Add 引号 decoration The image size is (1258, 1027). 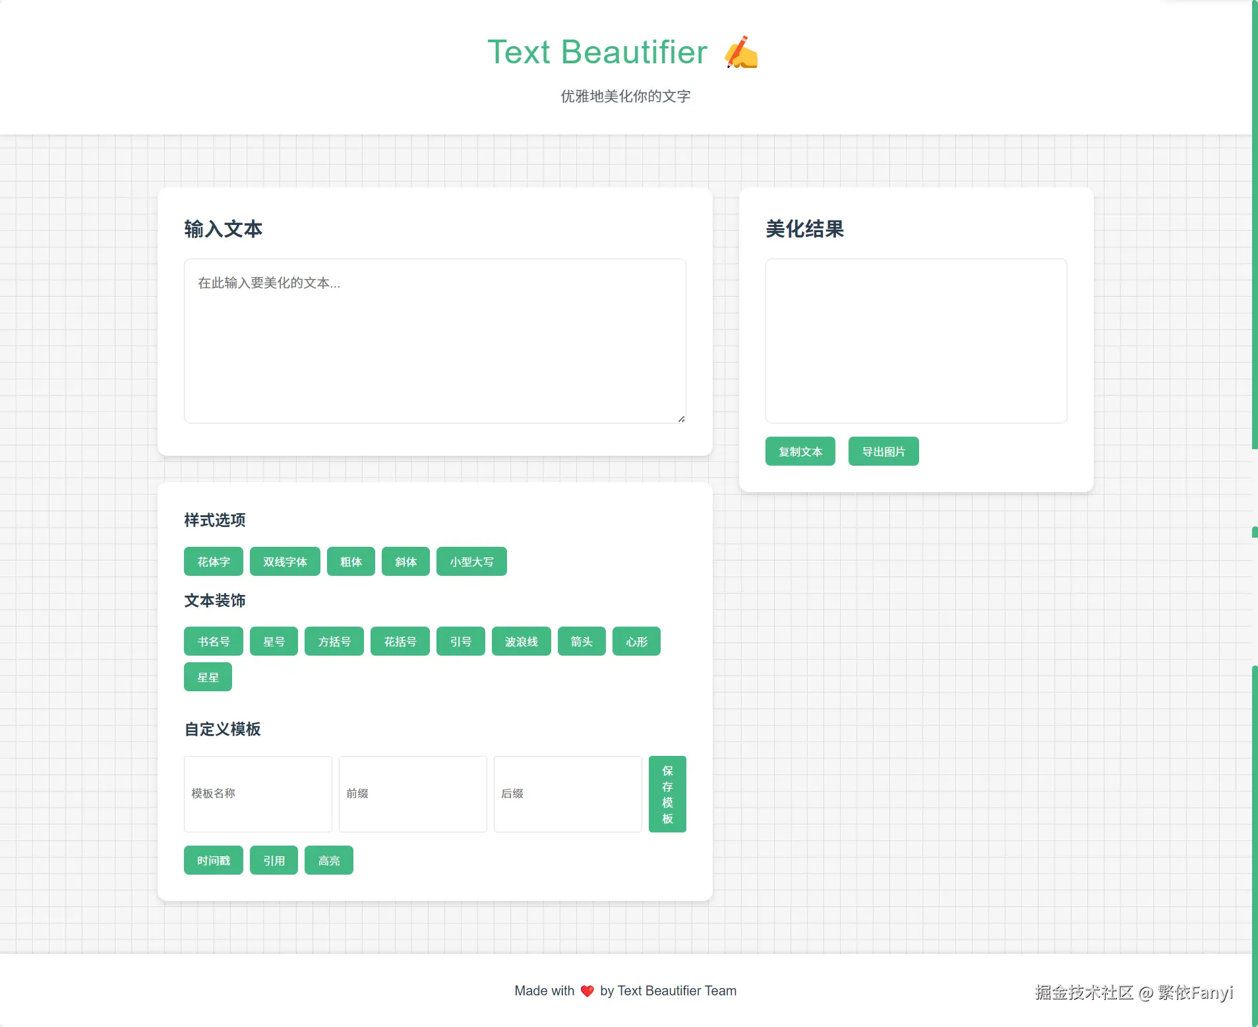pyautogui.click(x=461, y=641)
